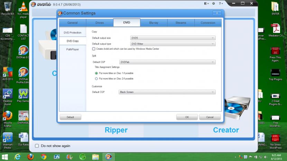Viewport: 287px width, 161px height.
Task: Click the DVDFab settings gear icon
Action: point(213,3)
